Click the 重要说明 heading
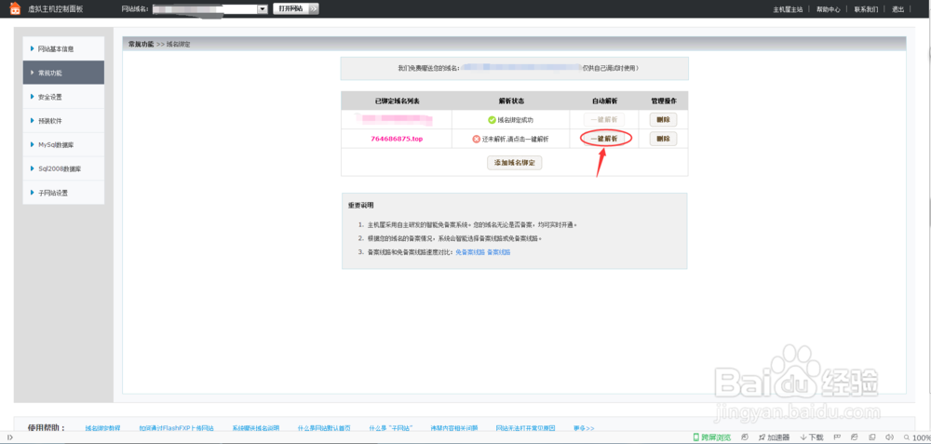This screenshot has width=931, height=444. (360, 206)
